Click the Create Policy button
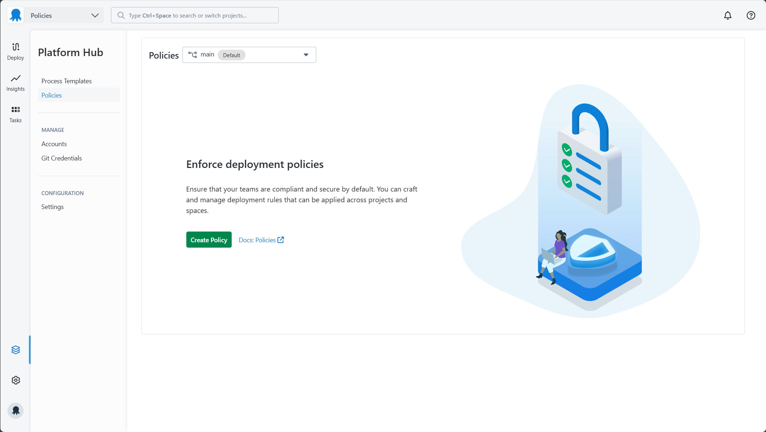 click(208, 239)
